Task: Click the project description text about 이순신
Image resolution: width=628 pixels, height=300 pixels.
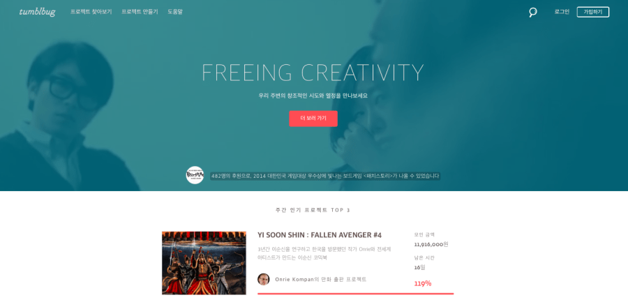Action: (x=324, y=253)
